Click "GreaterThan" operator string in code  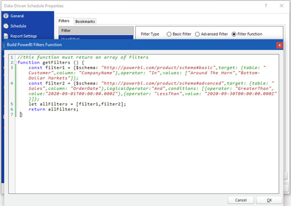(254, 88)
